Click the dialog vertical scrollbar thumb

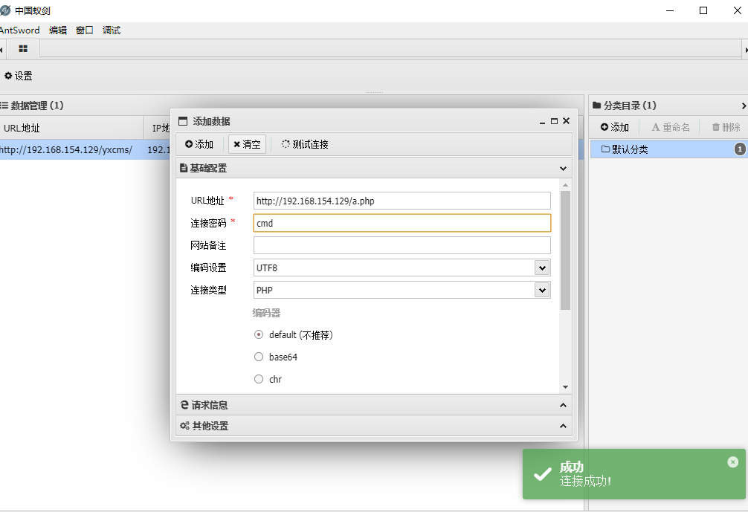pos(565,250)
